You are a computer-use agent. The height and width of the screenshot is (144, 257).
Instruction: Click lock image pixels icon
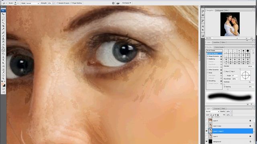point(213,115)
